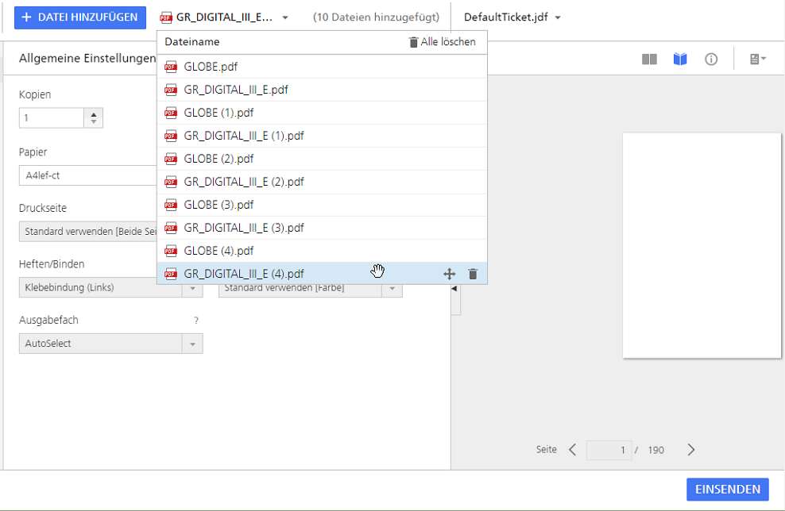This screenshot has height=511, width=785.
Task: Click the PDF icon of GLOBE.pdf
Action: (171, 67)
